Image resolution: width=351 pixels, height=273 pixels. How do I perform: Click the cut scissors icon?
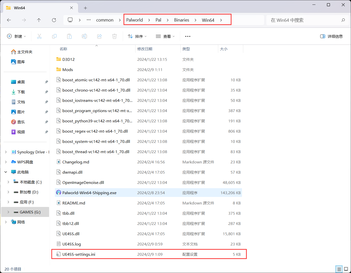[39, 36]
